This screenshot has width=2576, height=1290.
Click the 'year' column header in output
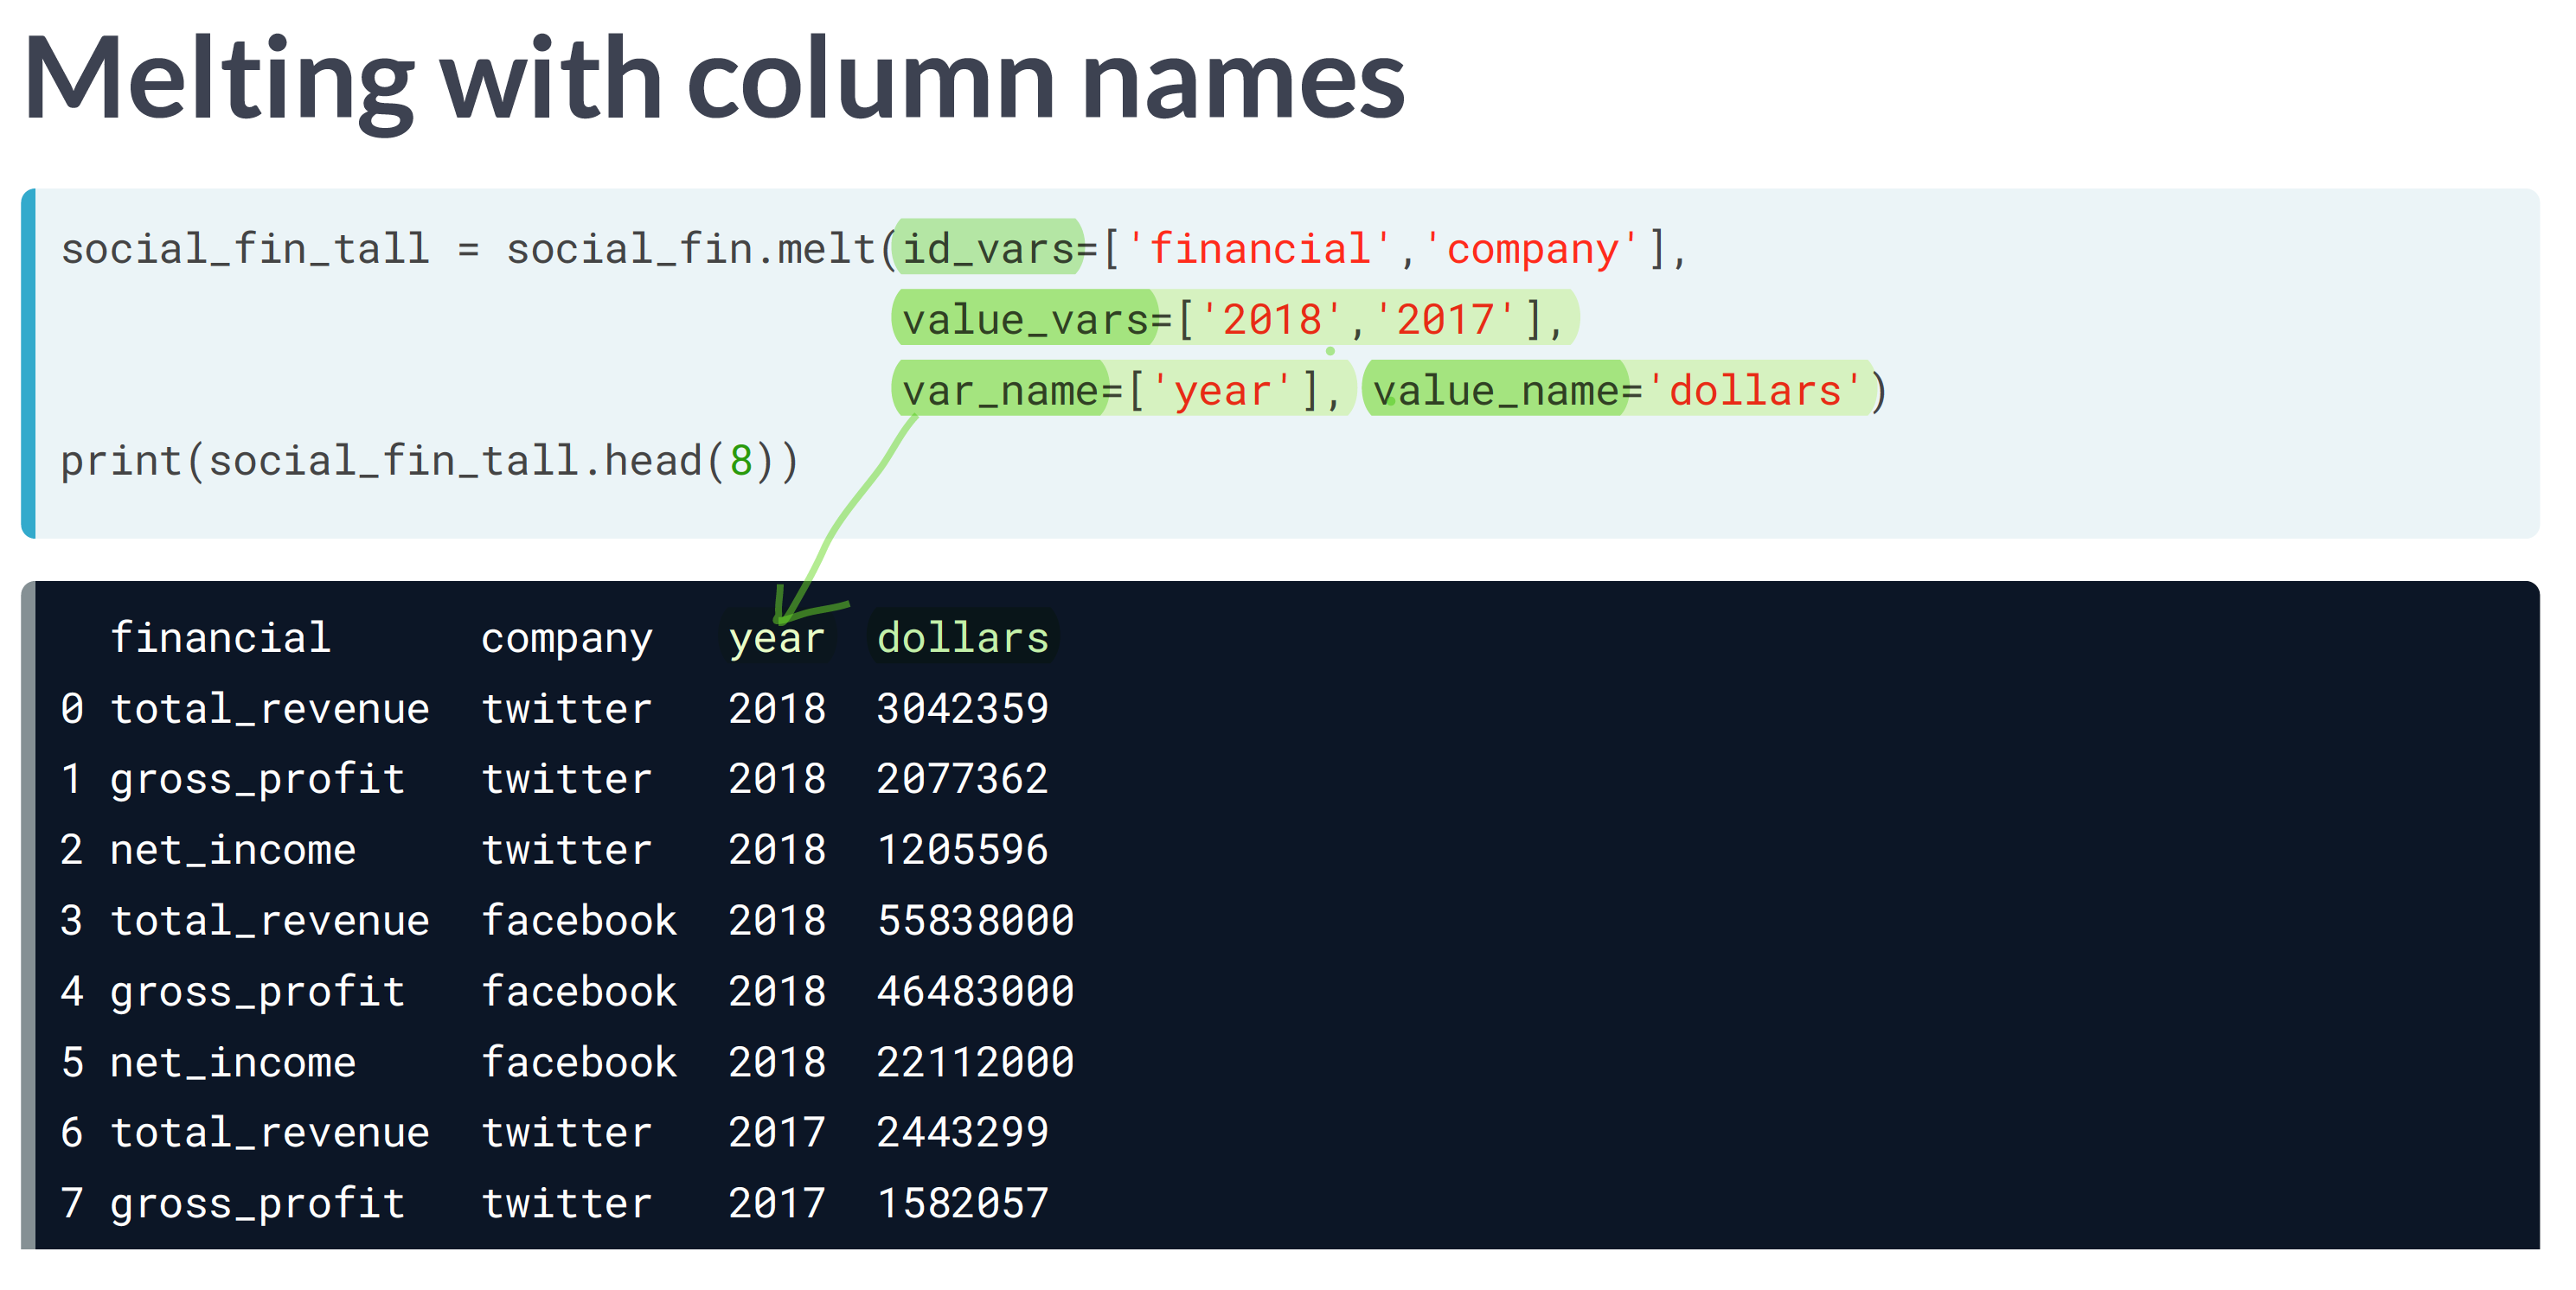point(776,637)
